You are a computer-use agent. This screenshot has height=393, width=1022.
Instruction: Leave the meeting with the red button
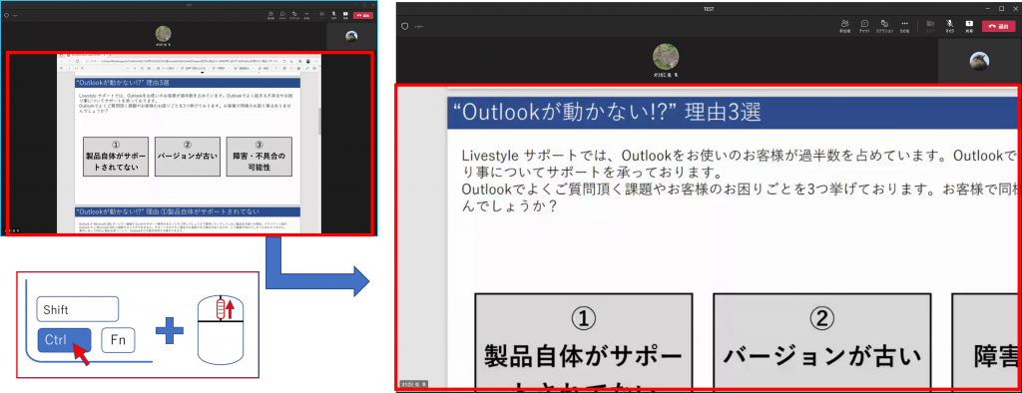point(998,26)
